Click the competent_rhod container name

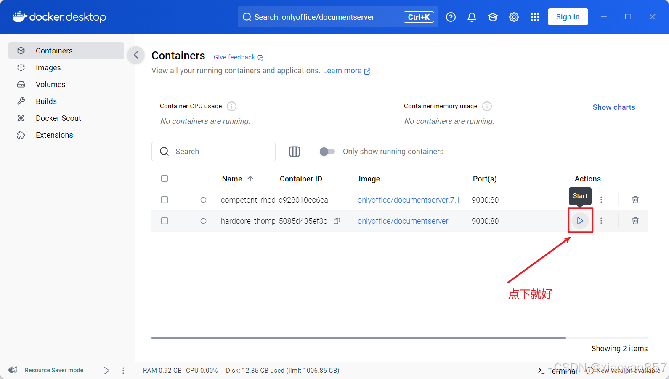tap(248, 200)
